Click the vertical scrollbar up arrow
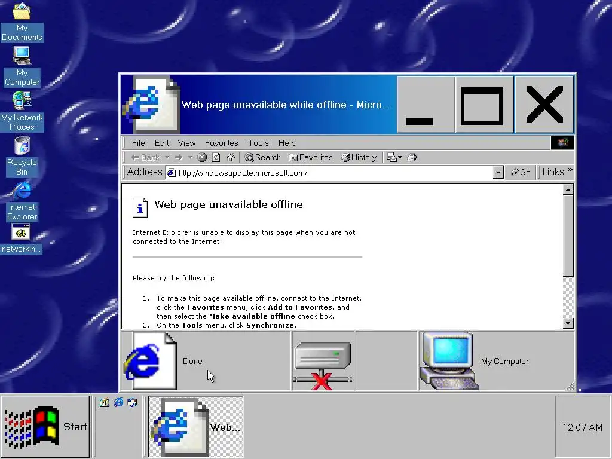612x459 pixels. click(x=568, y=189)
